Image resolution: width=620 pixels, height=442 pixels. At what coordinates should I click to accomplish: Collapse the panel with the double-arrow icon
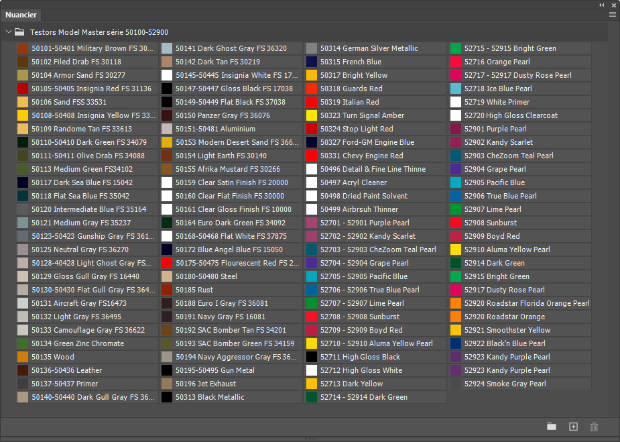click(x=602, y=4)
